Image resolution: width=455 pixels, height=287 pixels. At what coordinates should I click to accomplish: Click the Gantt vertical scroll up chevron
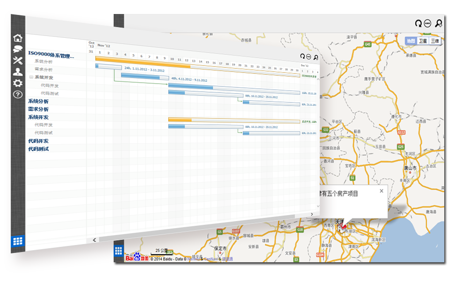point(318,79)
